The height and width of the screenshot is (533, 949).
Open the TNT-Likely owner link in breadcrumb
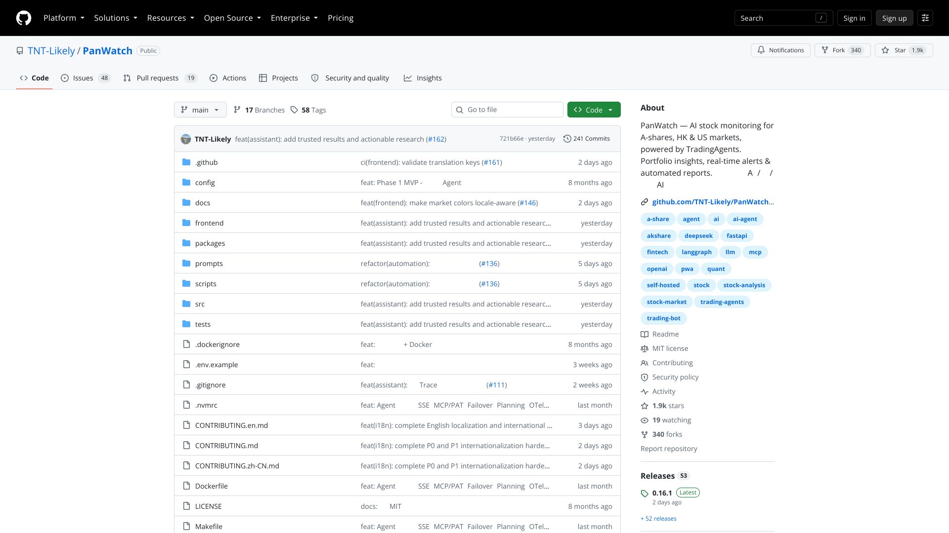coord(51,51)
